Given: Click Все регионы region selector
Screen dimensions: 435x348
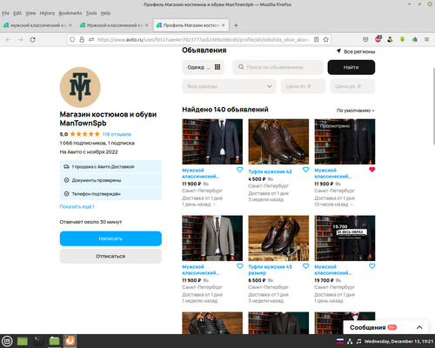Looking at the screenshot, I should click(x=359, y=51).
